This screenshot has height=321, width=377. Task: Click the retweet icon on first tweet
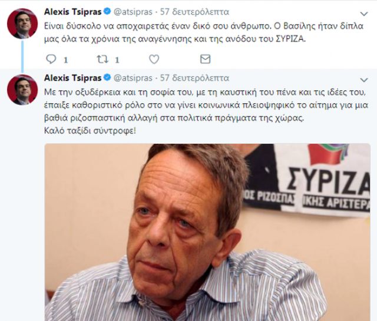coord(102,59)
